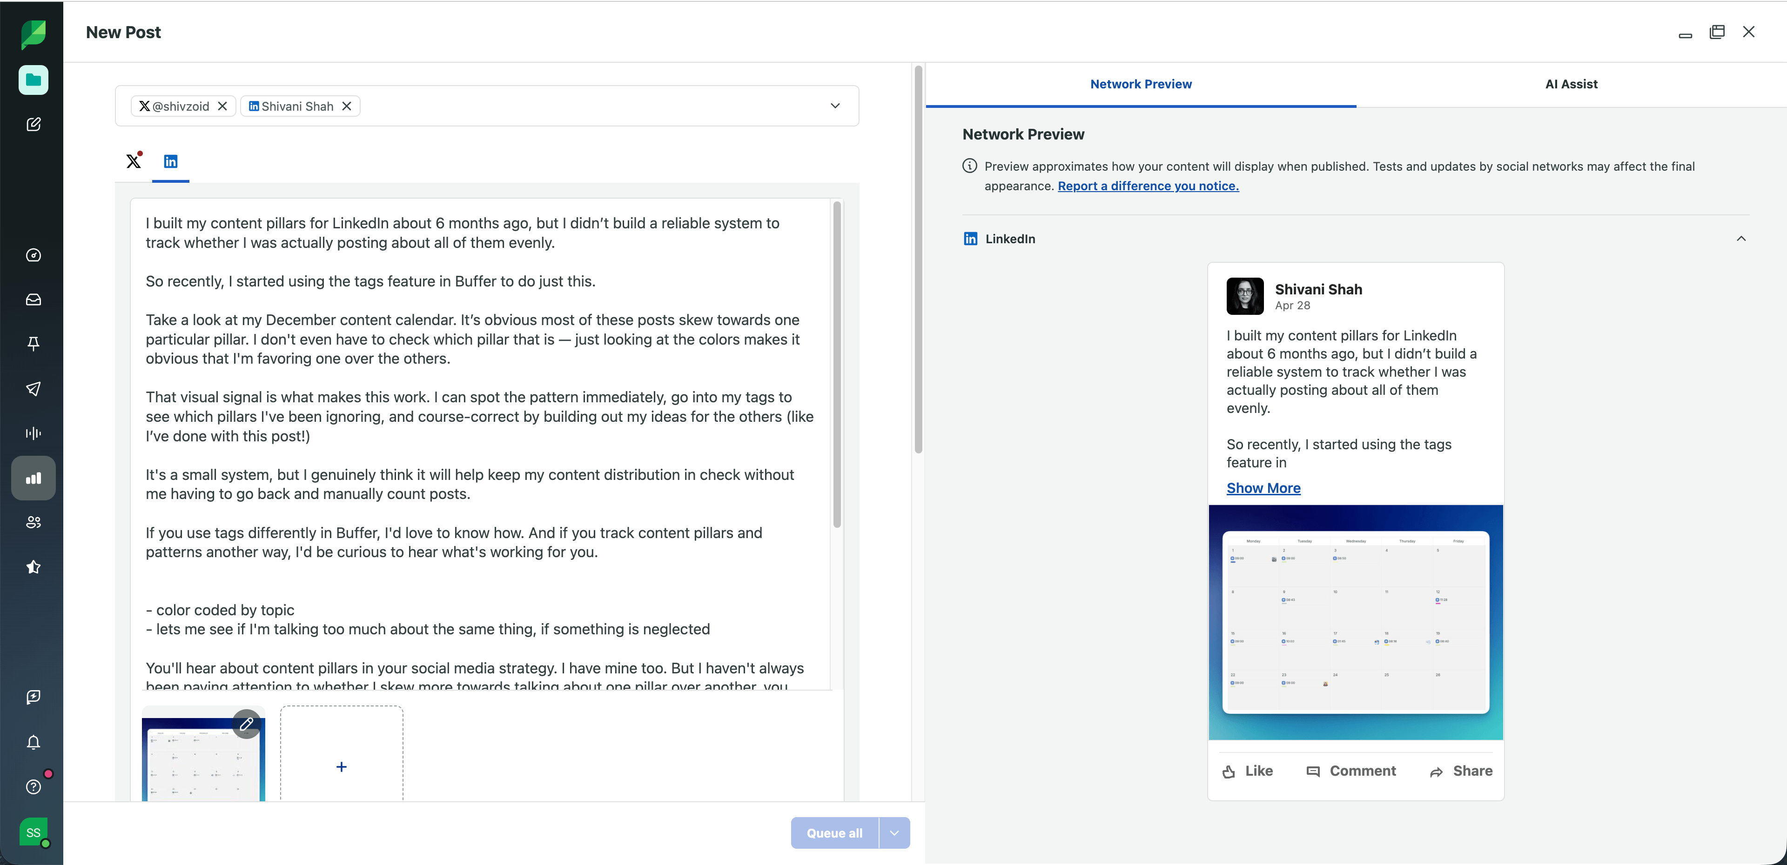Screen dimensions: 1787x865
Task: Open the AI Assist tab
Action: point(1571,85)
